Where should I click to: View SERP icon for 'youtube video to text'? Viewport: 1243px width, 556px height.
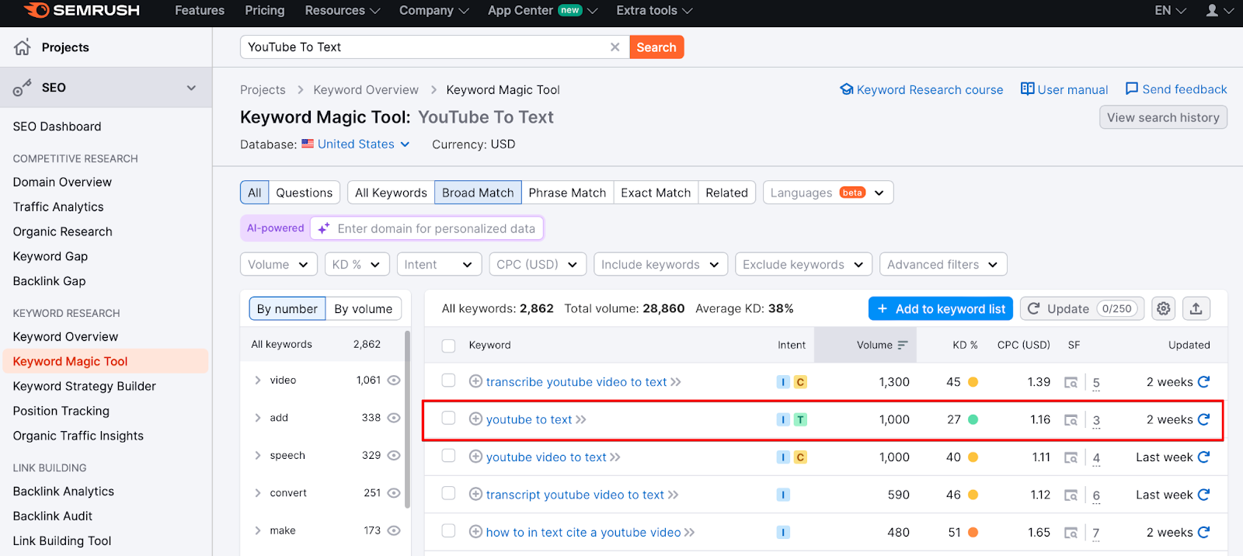coord(1071,457)
